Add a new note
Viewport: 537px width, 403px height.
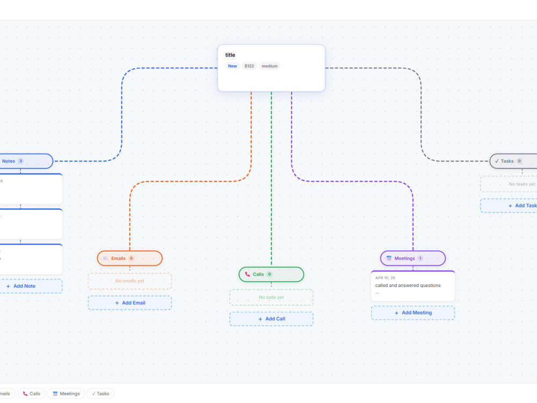(x=31, y=286)
